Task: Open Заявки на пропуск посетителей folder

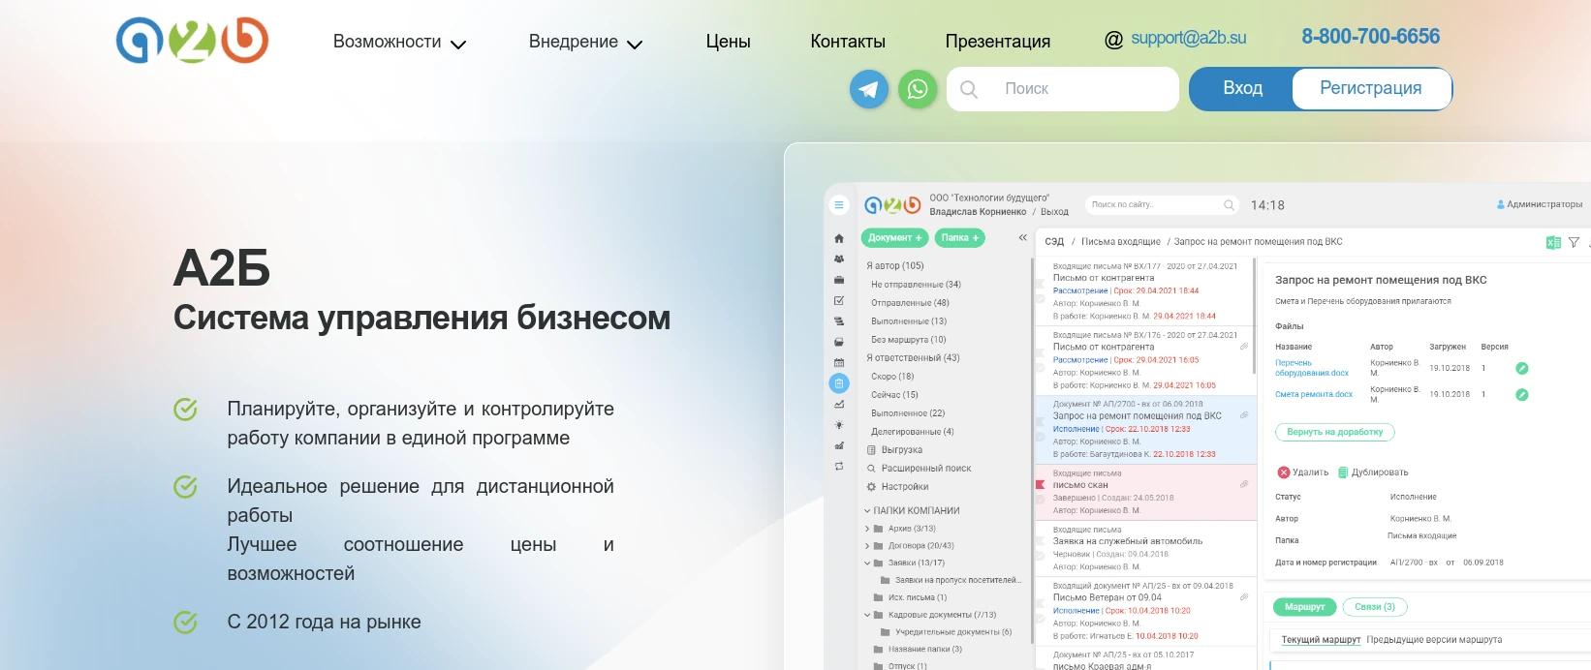Action: point(957,580)
